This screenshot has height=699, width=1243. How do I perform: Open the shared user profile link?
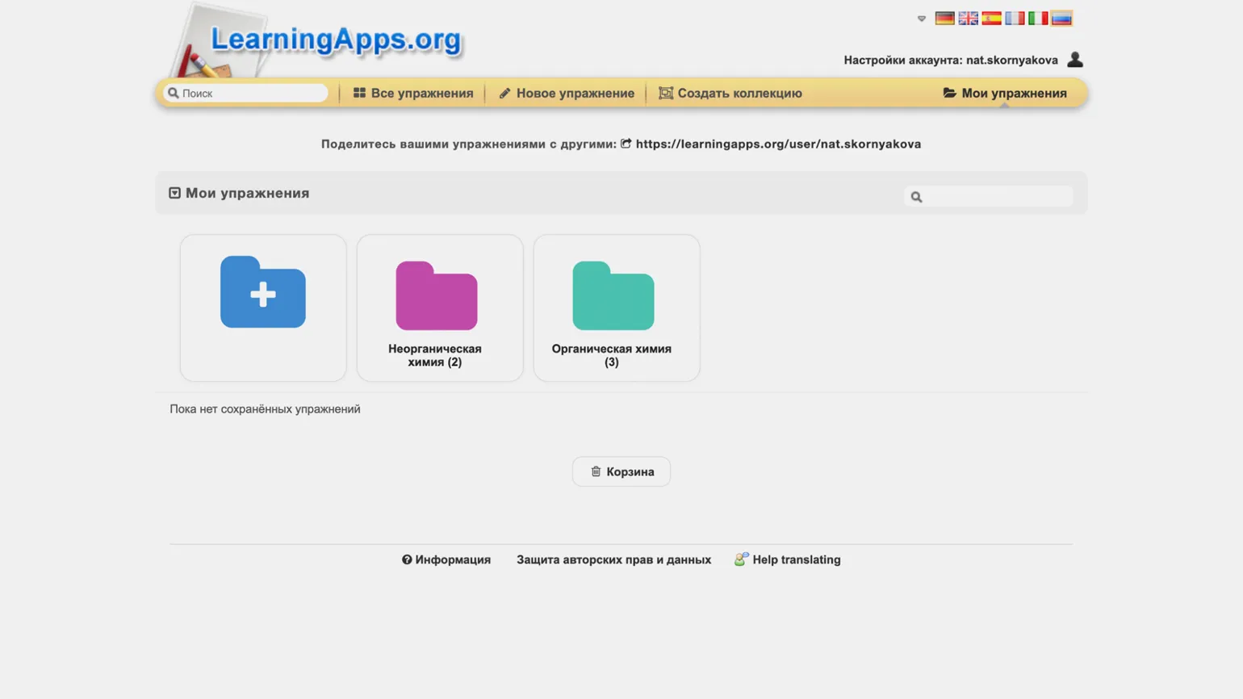pyautogui.click(x=777, y=144)
